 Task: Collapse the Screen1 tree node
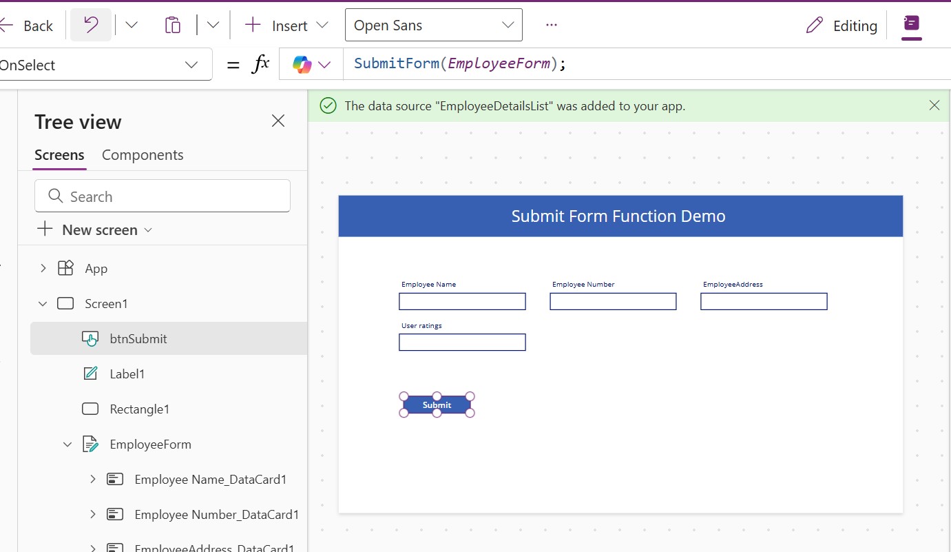point(43,303)
